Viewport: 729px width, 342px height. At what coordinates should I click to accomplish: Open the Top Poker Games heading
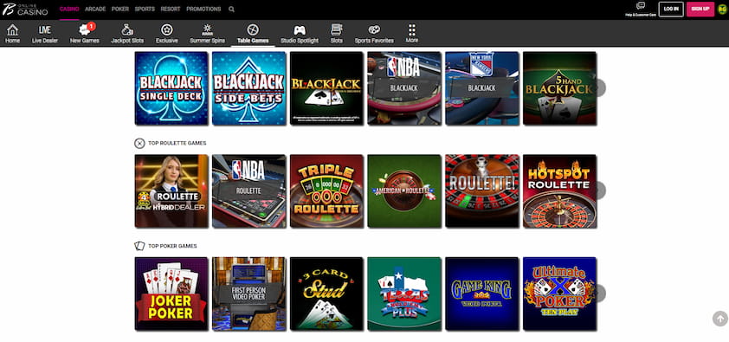point(172,246)
